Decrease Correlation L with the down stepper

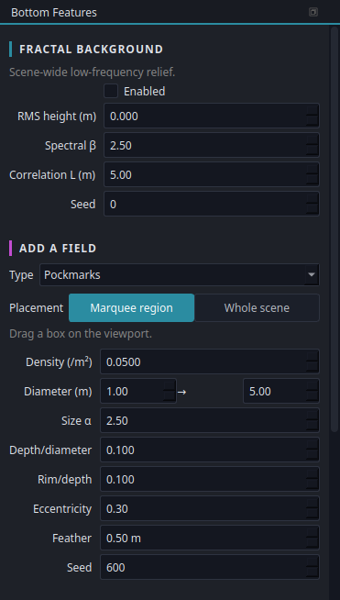pyautogui.click(x=313, y=180)
